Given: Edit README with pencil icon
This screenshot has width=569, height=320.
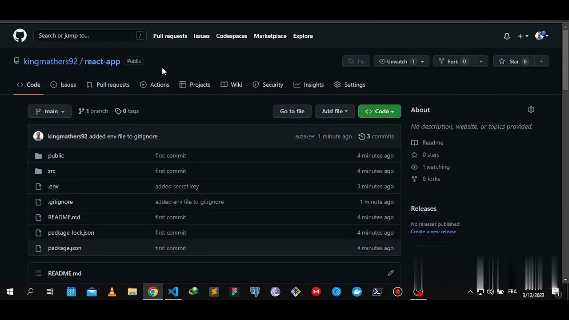Looking at the screenshot, I should point(391,273).
